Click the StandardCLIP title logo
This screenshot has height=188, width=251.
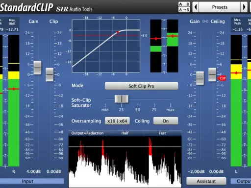26,7
